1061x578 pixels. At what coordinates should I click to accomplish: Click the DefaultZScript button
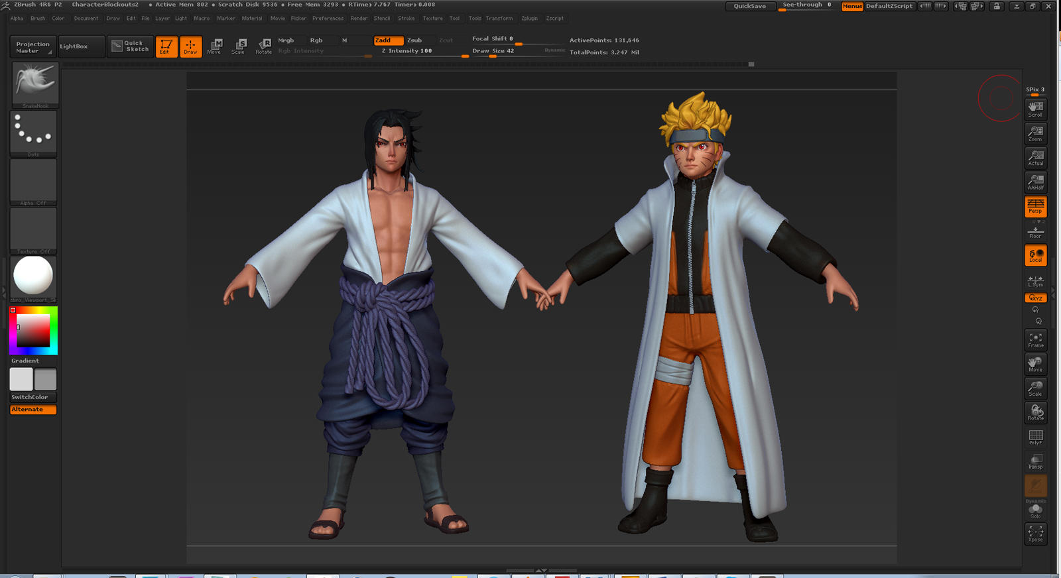click(889, 6)
